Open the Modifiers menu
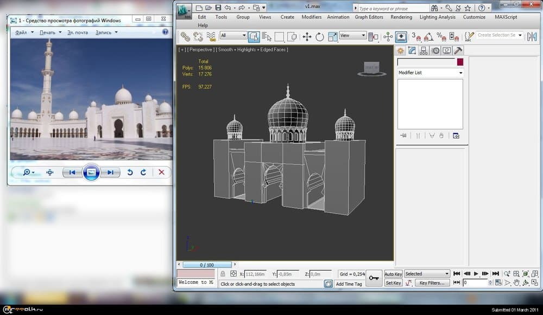This screenshot has height=315, width=543. click(311, 17)
